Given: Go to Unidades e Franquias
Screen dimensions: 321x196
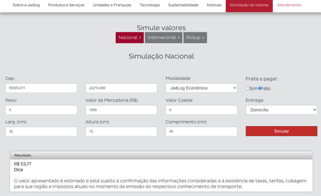Looking at the screenshot, I should click(112, 5).
